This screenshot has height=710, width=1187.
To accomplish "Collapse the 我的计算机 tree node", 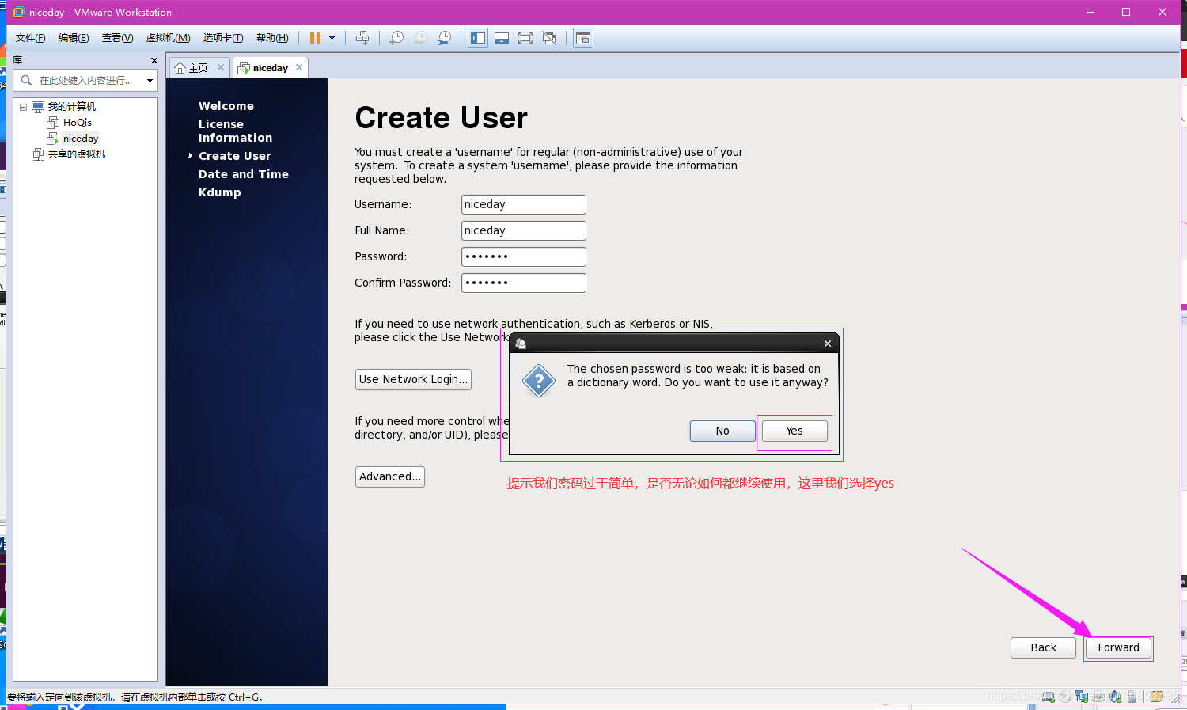I will coord(23,107).
